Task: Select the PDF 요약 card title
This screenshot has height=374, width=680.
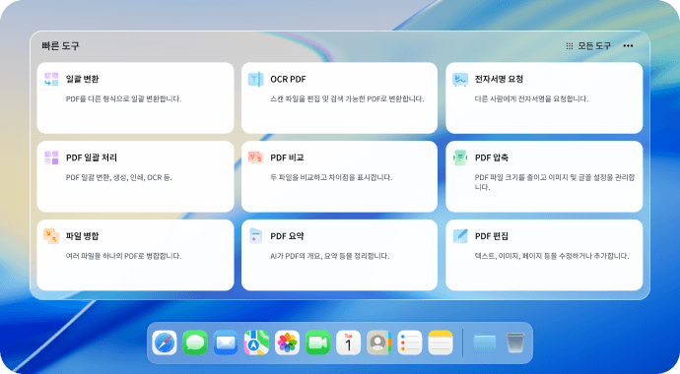Action: pyautogui.click(x=287, y=236)
